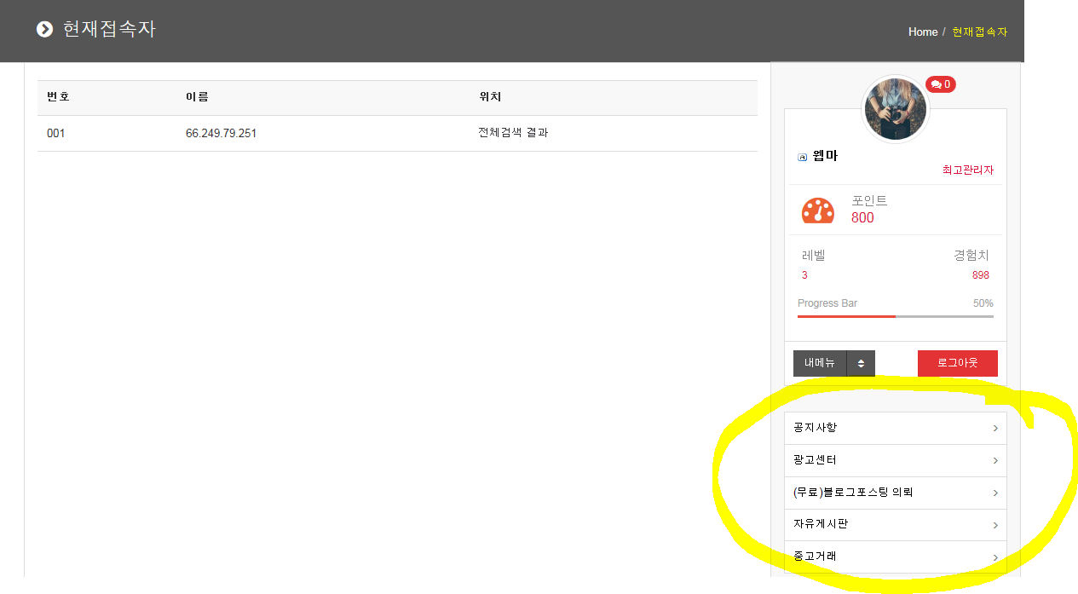This screenshot has width=1078, height=594.
Task: Open 공지사항 menu item
Action: point(896,428)
